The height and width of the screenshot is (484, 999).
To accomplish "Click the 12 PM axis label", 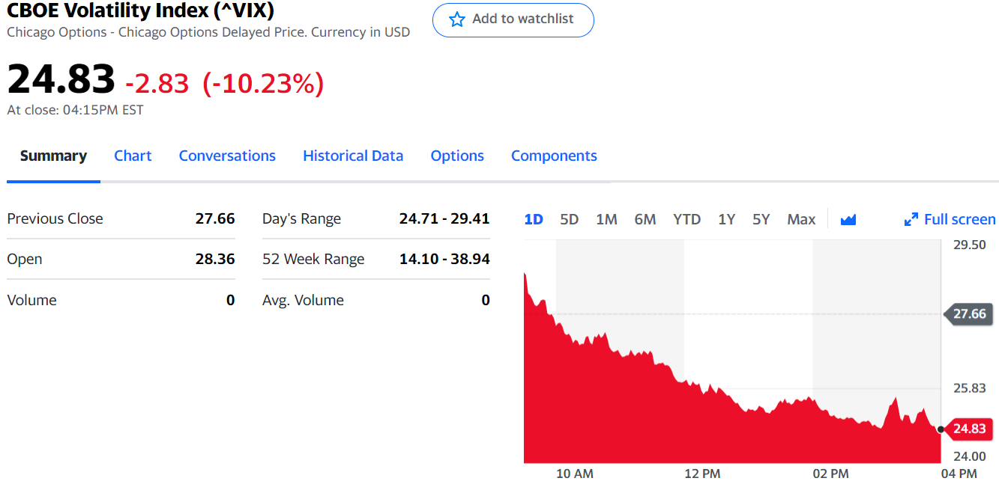I will [702, 474].
